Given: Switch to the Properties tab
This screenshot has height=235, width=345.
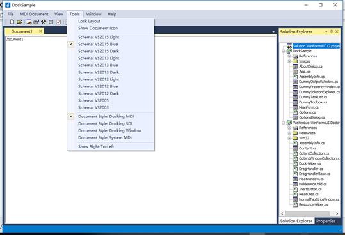Looking at the screenshot, I should point(326,221).
